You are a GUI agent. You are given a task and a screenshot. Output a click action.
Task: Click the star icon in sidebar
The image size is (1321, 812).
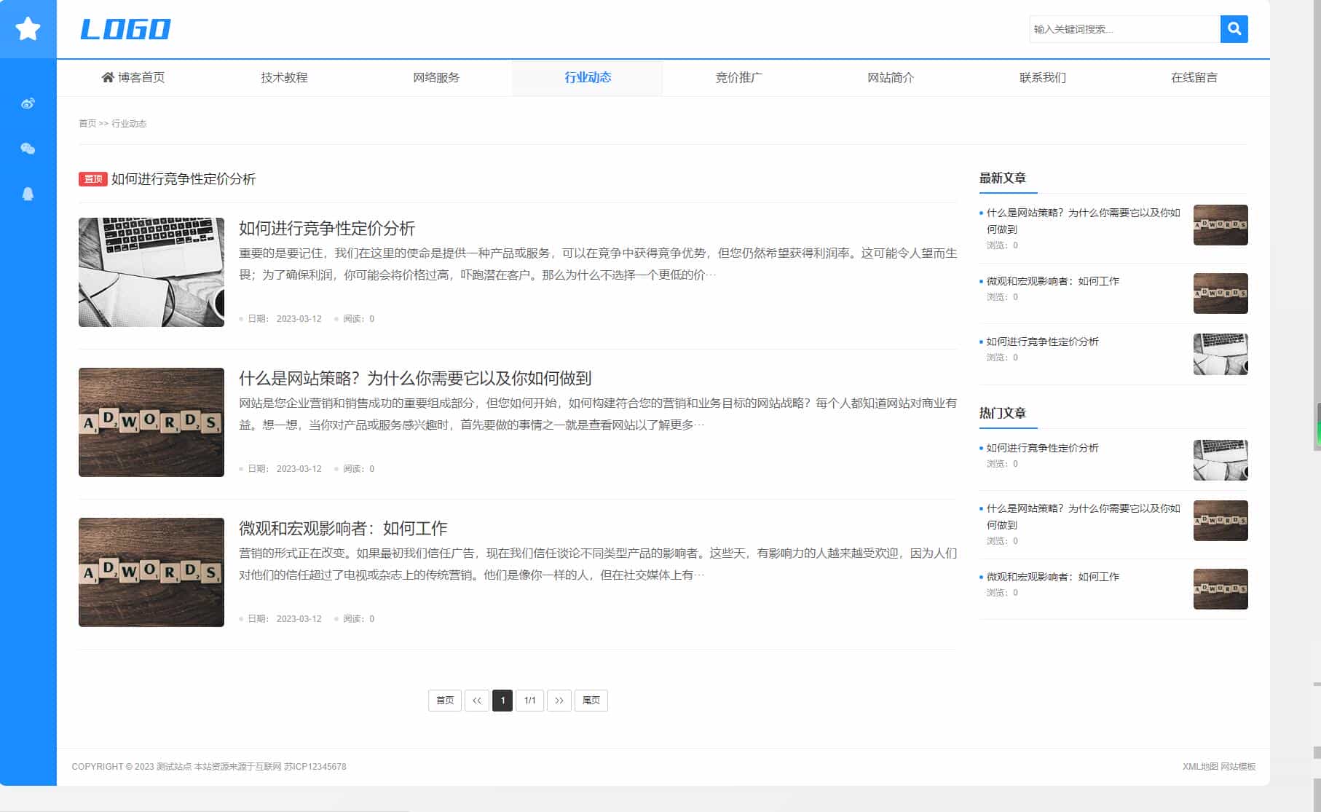tap(28, 29)
